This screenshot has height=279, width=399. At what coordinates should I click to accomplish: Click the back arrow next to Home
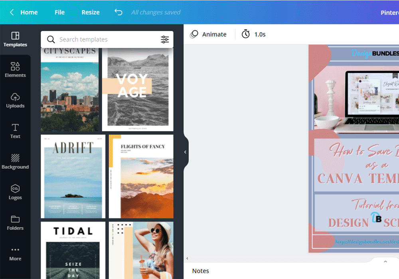point(12,12)
